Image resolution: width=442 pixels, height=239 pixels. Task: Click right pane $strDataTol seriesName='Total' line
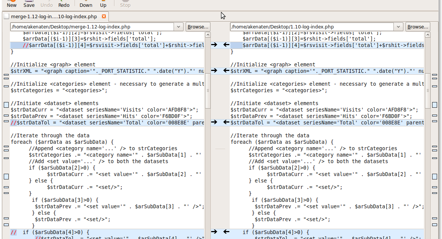click(x=327, y=123)
